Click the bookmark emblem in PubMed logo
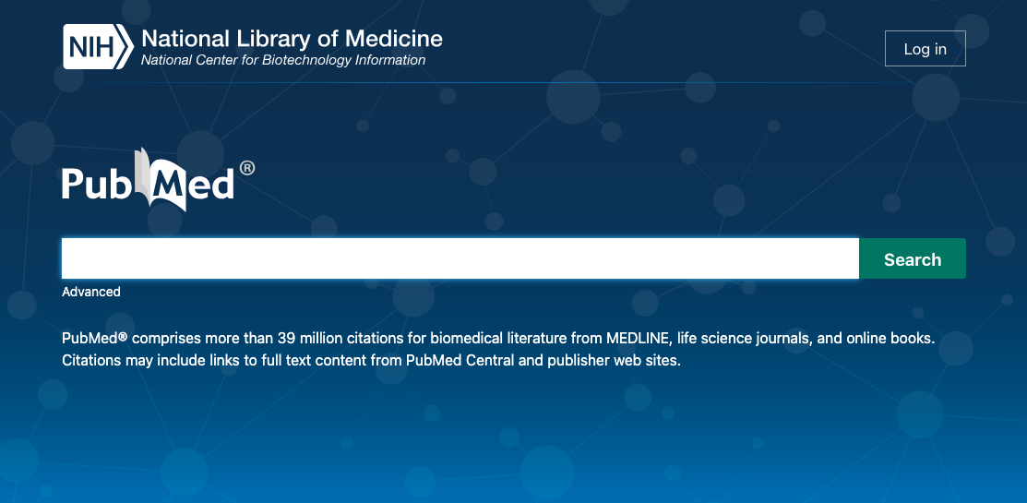Screen dimensions: 1027x503 click(149, 175)
